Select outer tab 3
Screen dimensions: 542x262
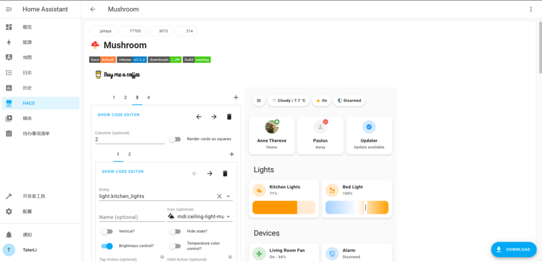pyautogui.click(x=137, y=98)
